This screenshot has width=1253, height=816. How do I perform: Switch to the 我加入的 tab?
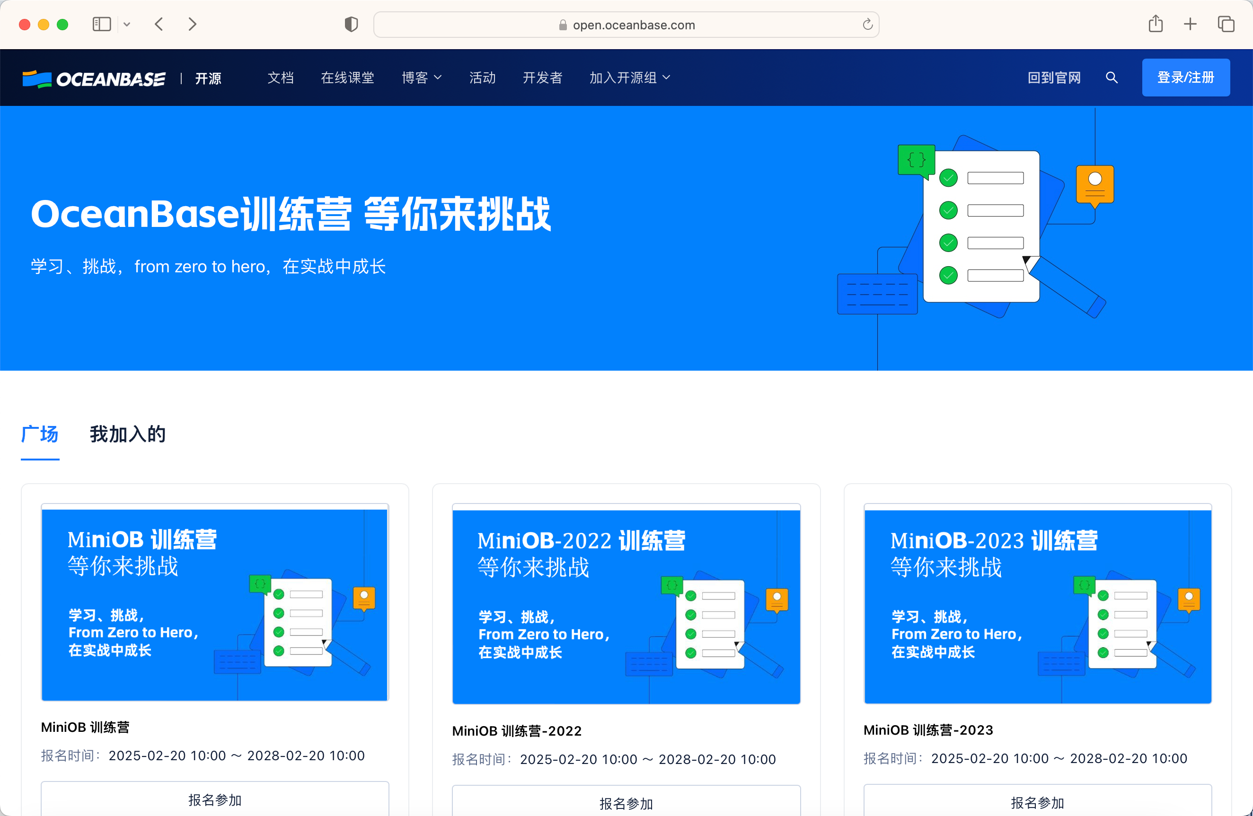tap(127, 434)
